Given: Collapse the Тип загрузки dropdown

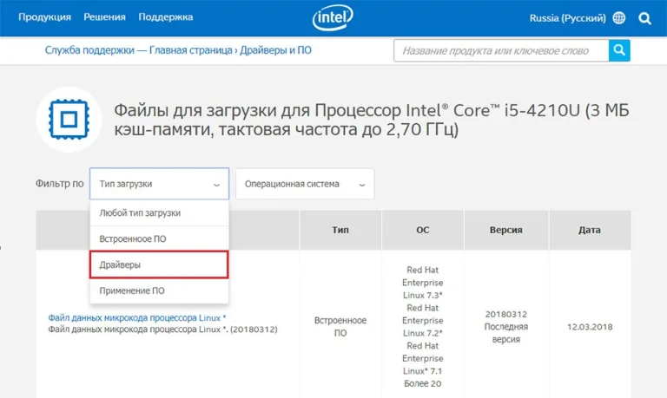Looking at the screenshot, I should click(159, 184).
